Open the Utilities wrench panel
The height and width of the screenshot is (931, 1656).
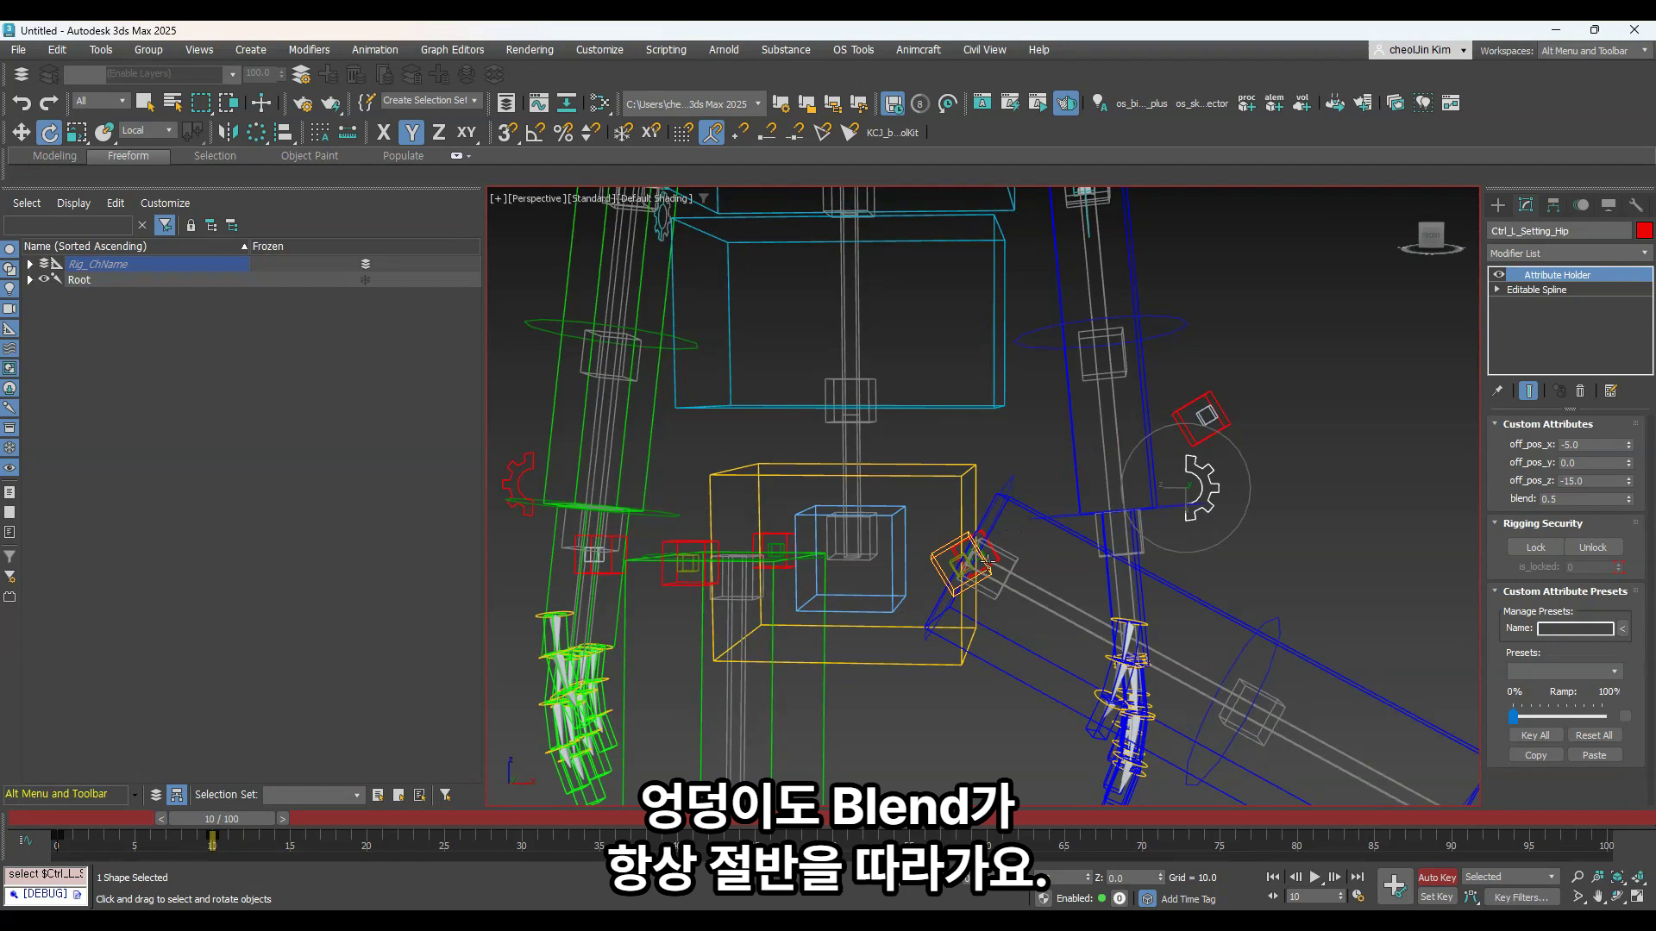coord(1636,204)
